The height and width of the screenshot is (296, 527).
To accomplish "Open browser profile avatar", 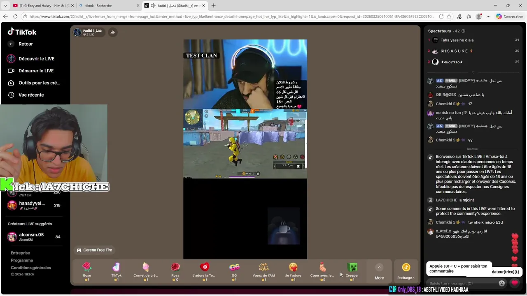I will (x=478, y=16).
